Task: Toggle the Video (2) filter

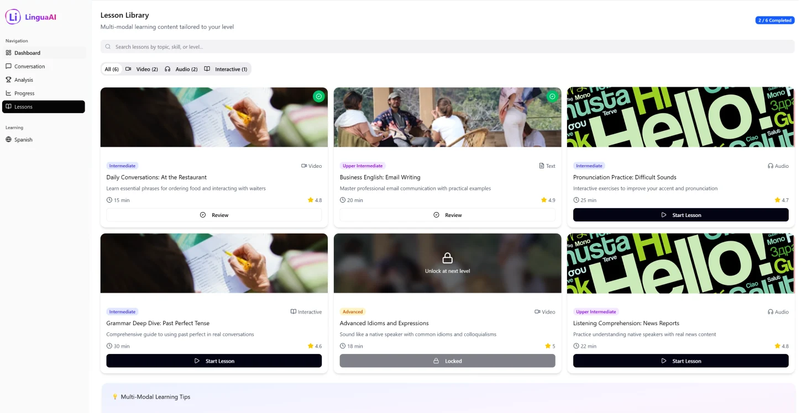Action: pos(142,69)
